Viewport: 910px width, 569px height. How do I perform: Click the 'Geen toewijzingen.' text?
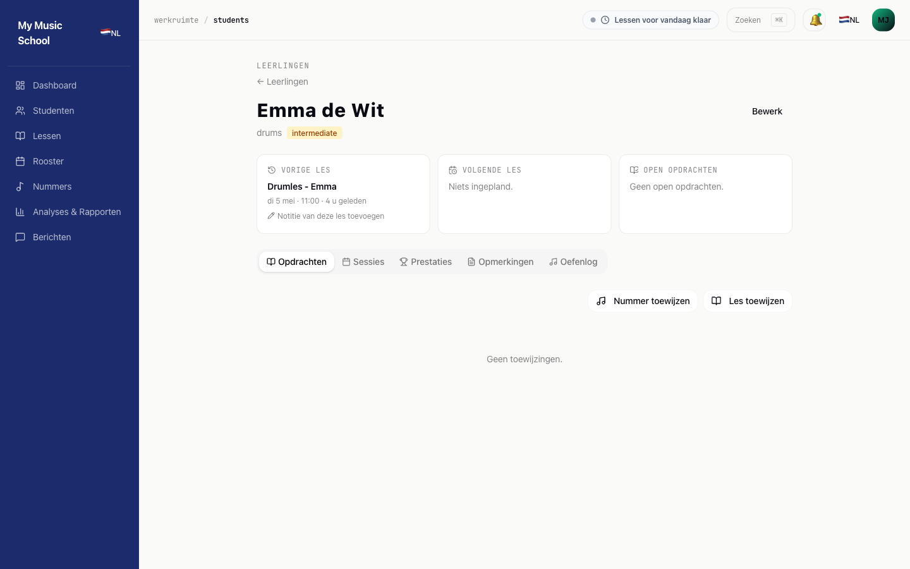[525, 359]
